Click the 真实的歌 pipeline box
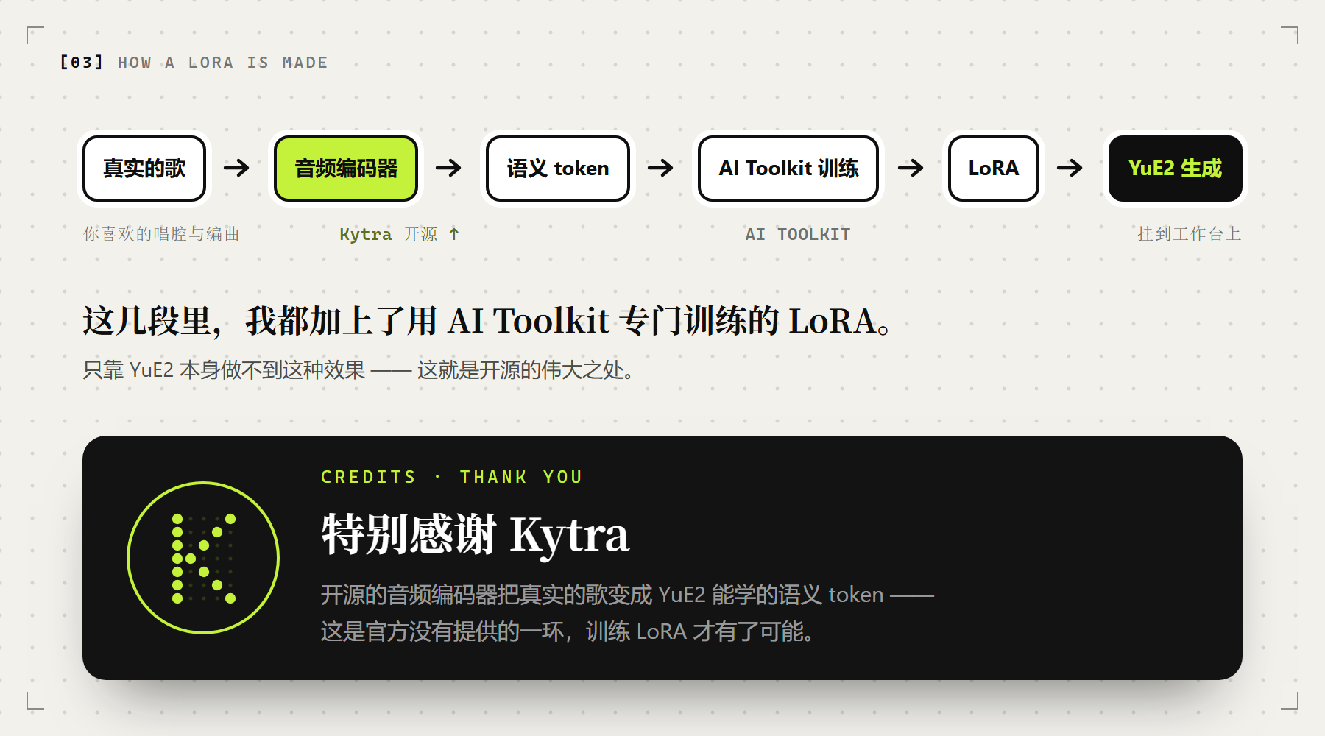Viewport: 1325px width, 736px height. click(144, 169)
